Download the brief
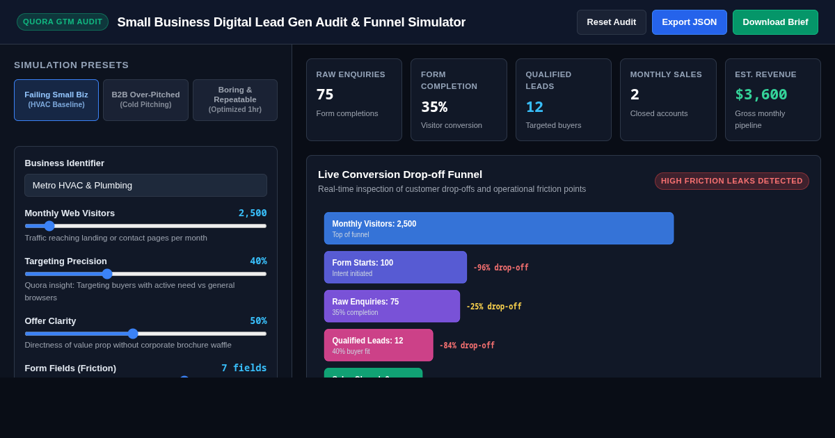 coord(775,22)
